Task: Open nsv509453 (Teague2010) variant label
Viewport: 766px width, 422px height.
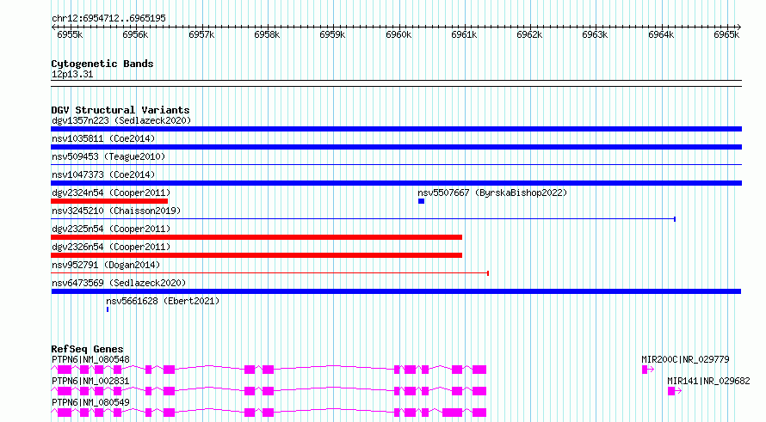Action: 108,156
